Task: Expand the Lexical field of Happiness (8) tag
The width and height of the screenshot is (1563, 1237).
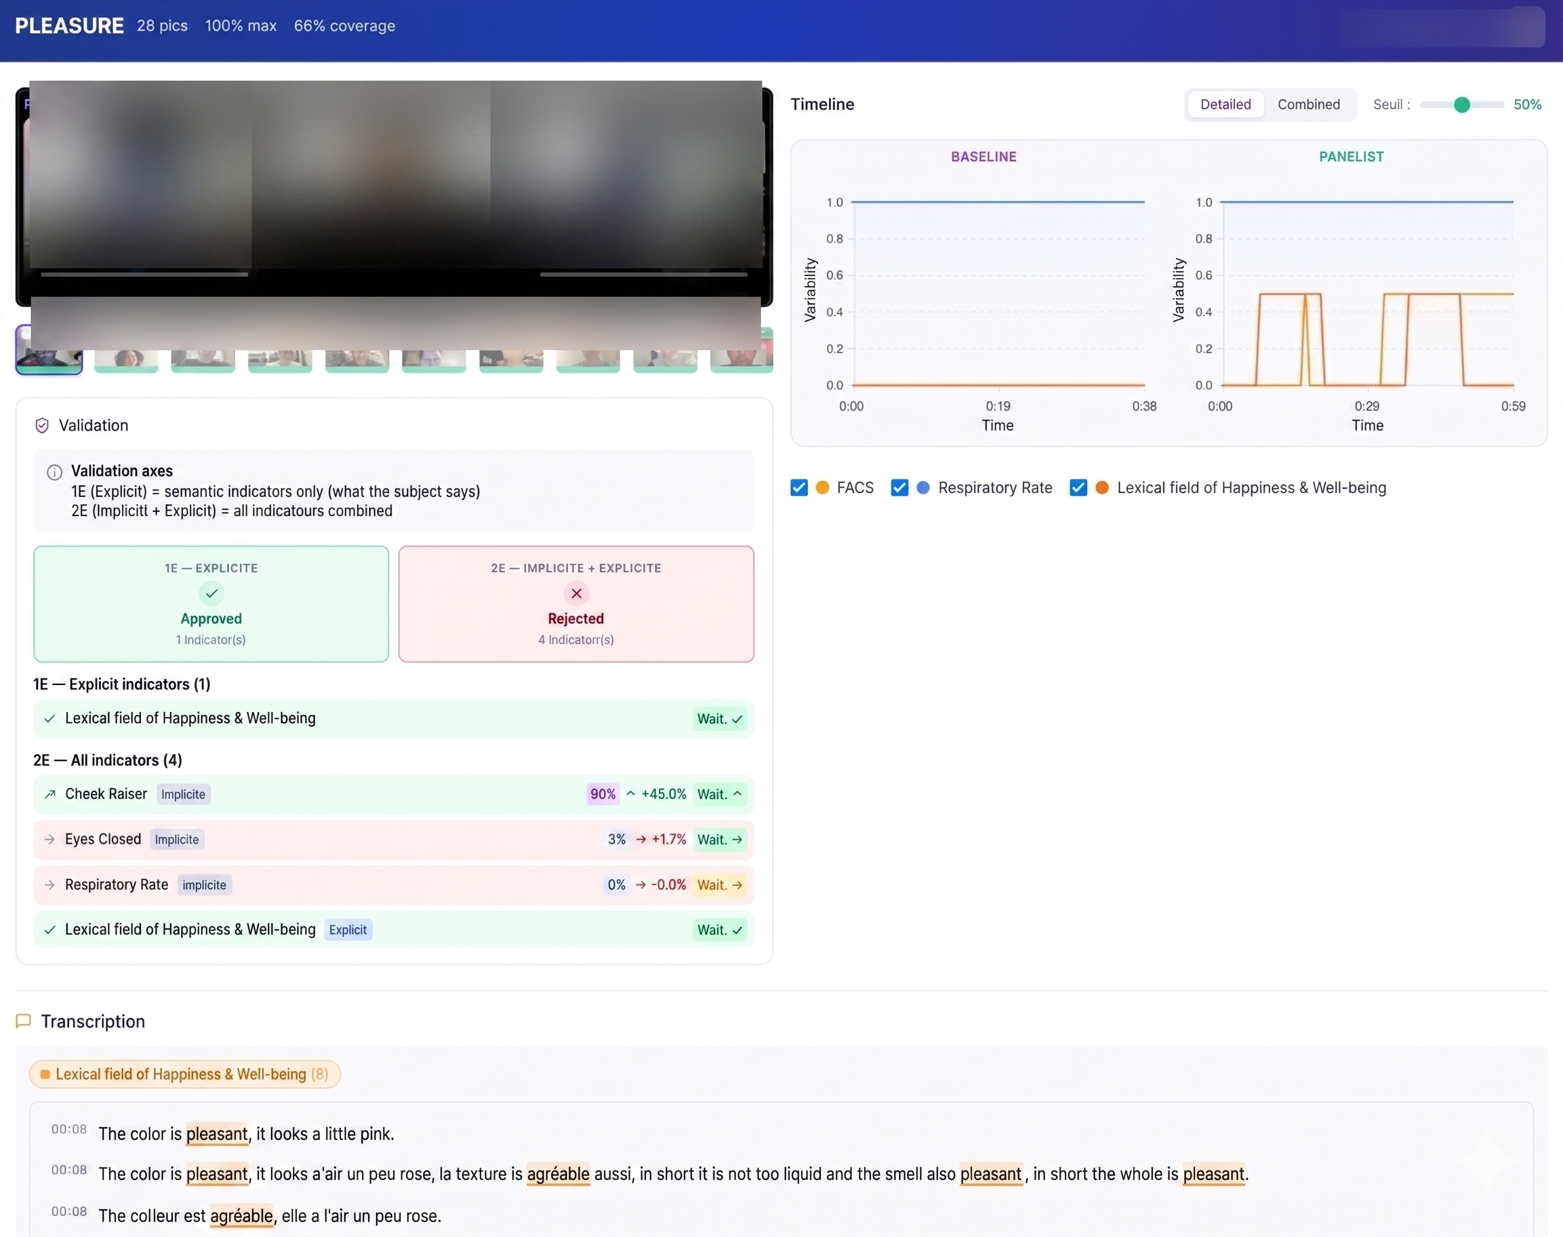Action: [x=184, y=1074]
